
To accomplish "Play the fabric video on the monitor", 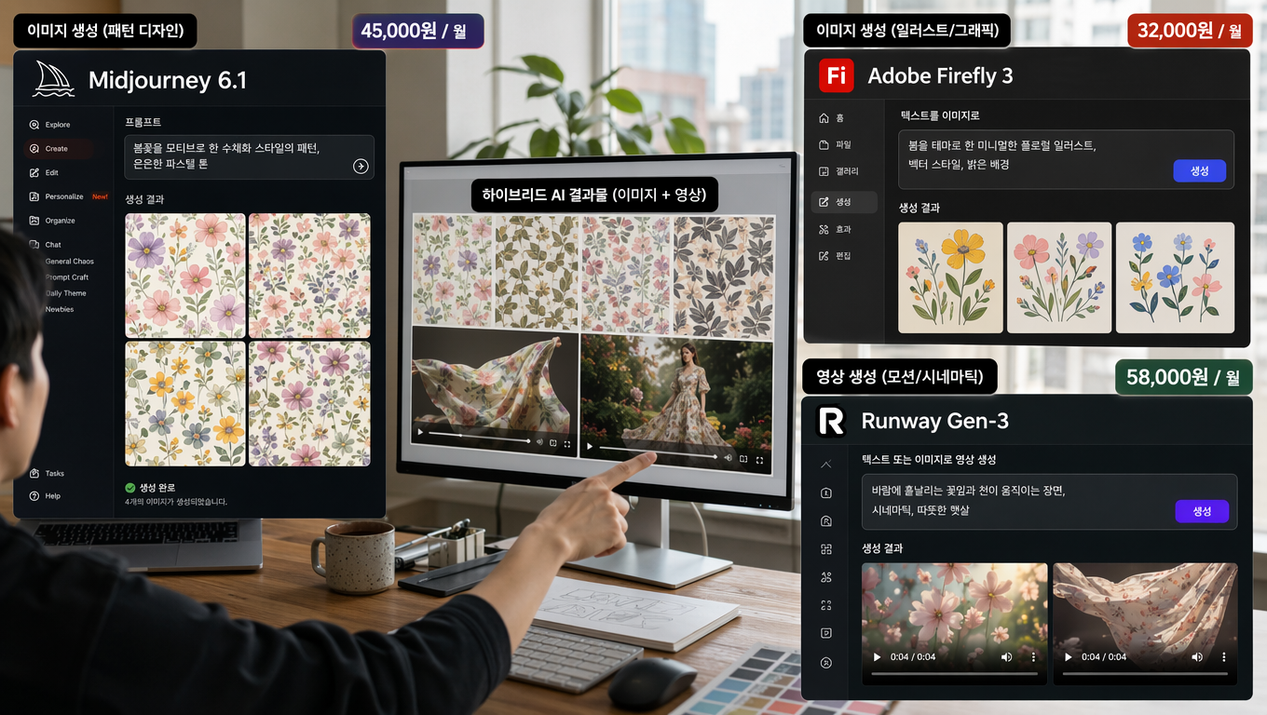I will 420,433.
